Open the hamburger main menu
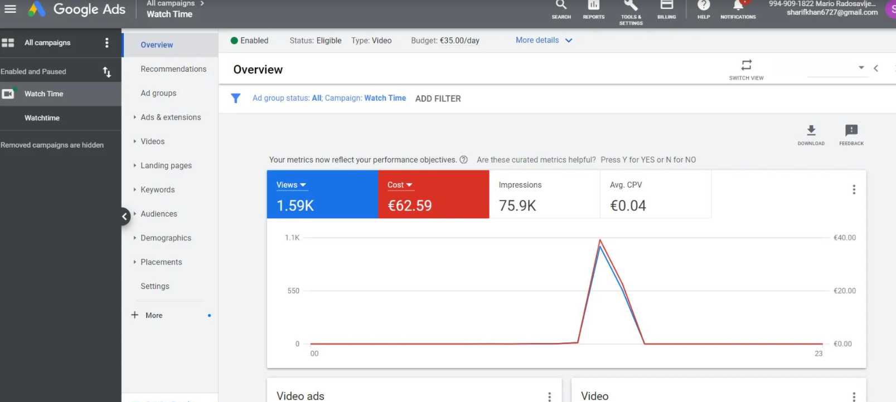The height and width of the screenshot is (402, 896). pos(10,9)
